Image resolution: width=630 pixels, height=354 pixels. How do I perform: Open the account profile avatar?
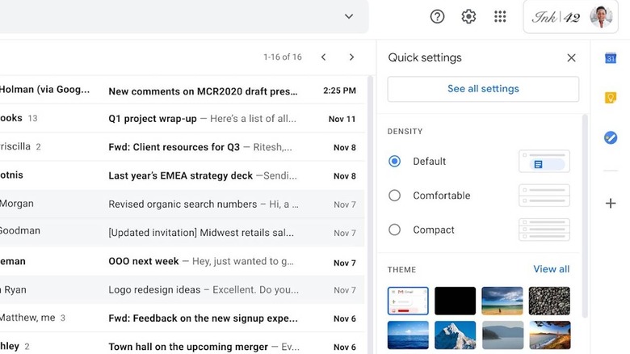pos(603,17)
